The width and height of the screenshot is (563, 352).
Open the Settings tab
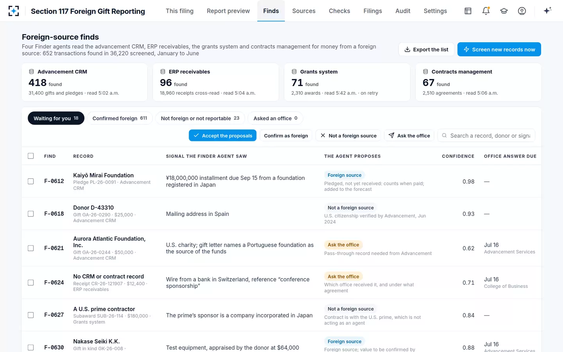click(x=435, y=11)
